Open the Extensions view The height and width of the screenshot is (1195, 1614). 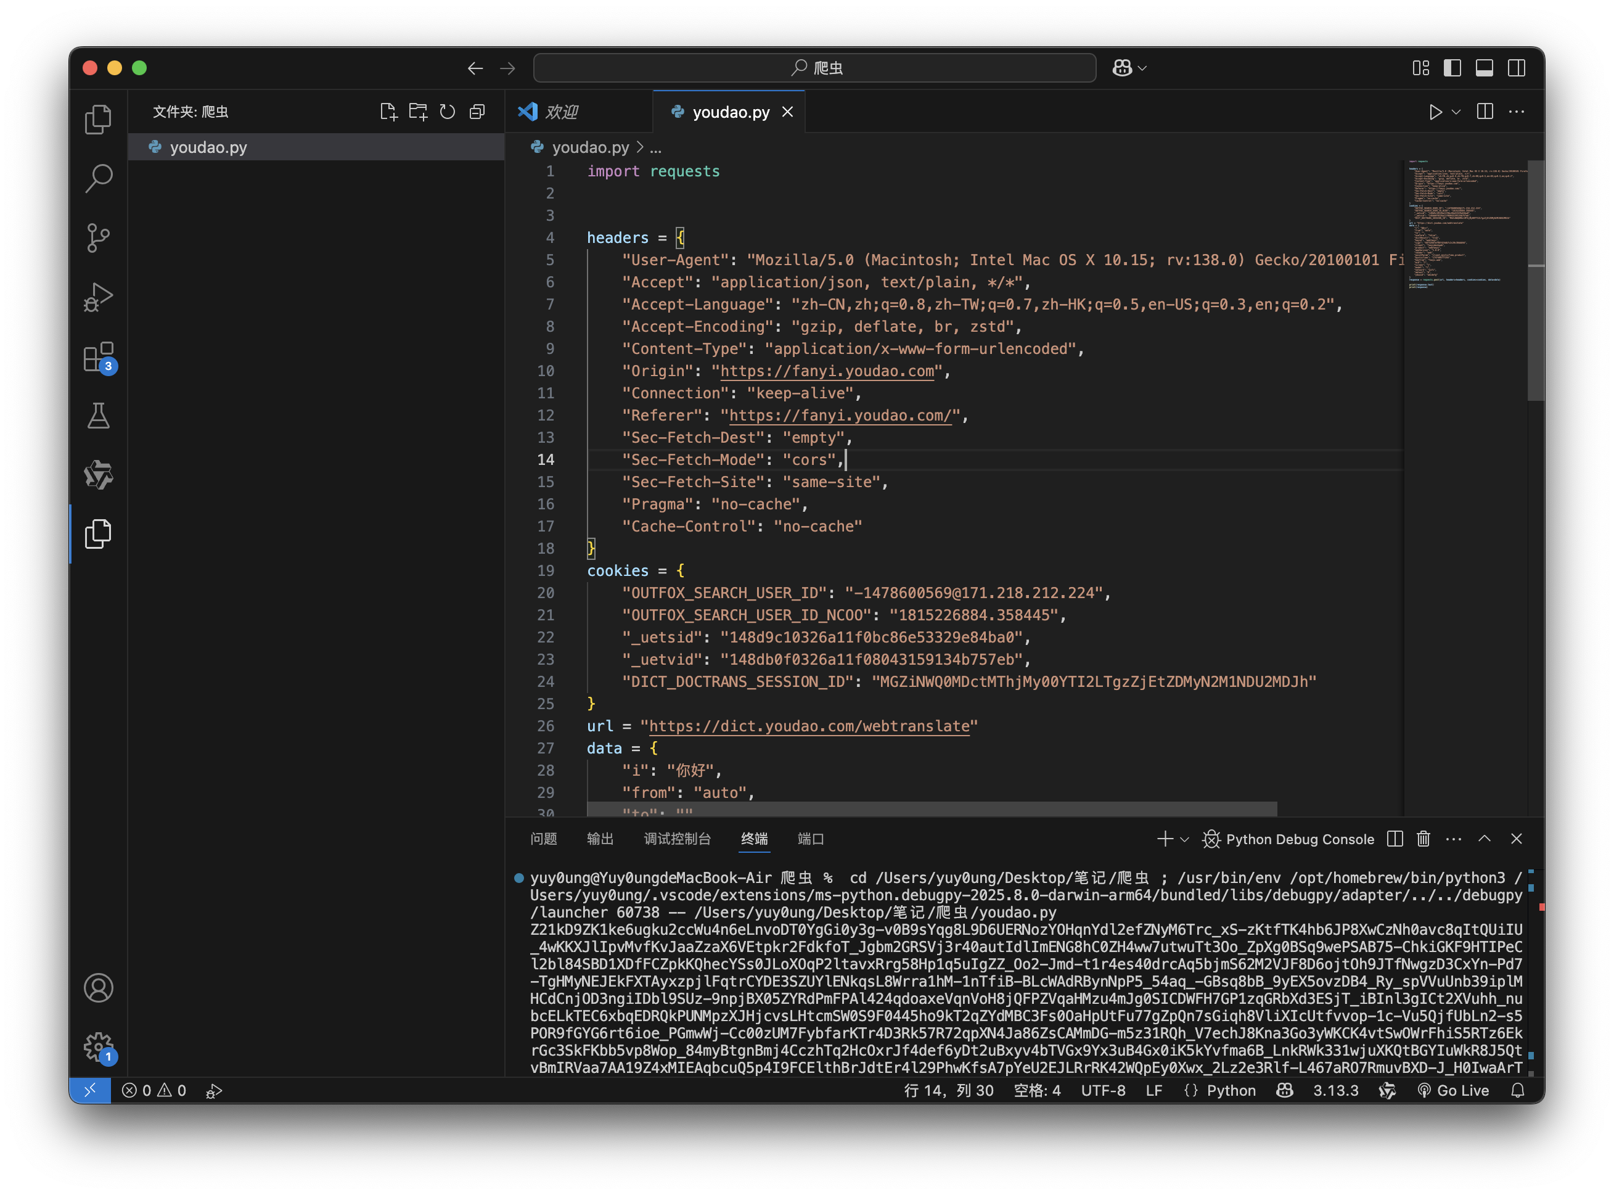pyautogui.click(x=99, y=356)
